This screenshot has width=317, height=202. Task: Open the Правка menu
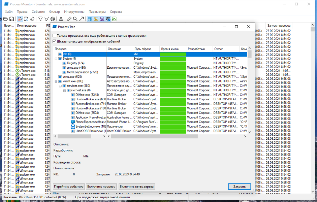[x=22, y=12]
